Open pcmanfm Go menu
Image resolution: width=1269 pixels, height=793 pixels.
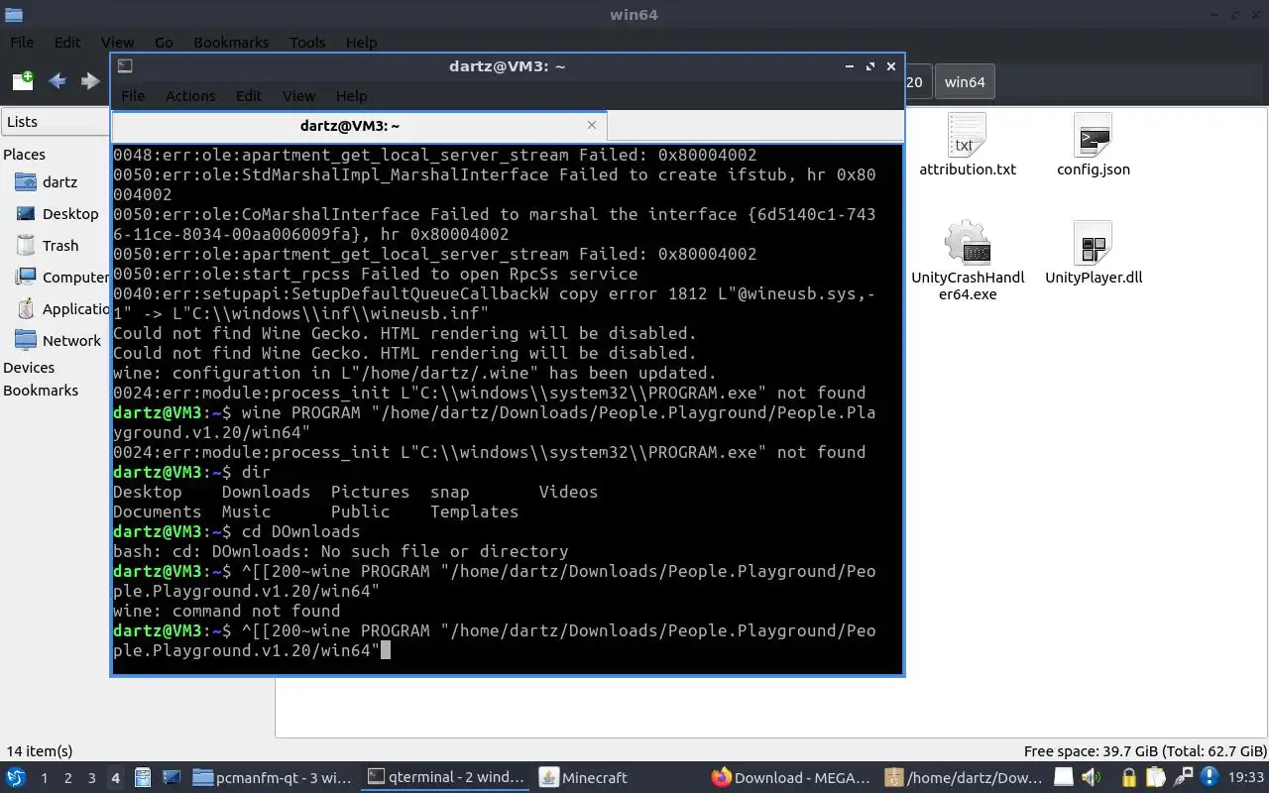pyautogui.click(x=164, y=43)
